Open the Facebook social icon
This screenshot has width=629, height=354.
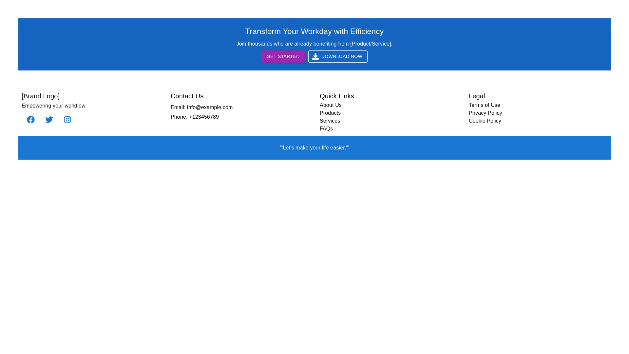tap(31, 120)
